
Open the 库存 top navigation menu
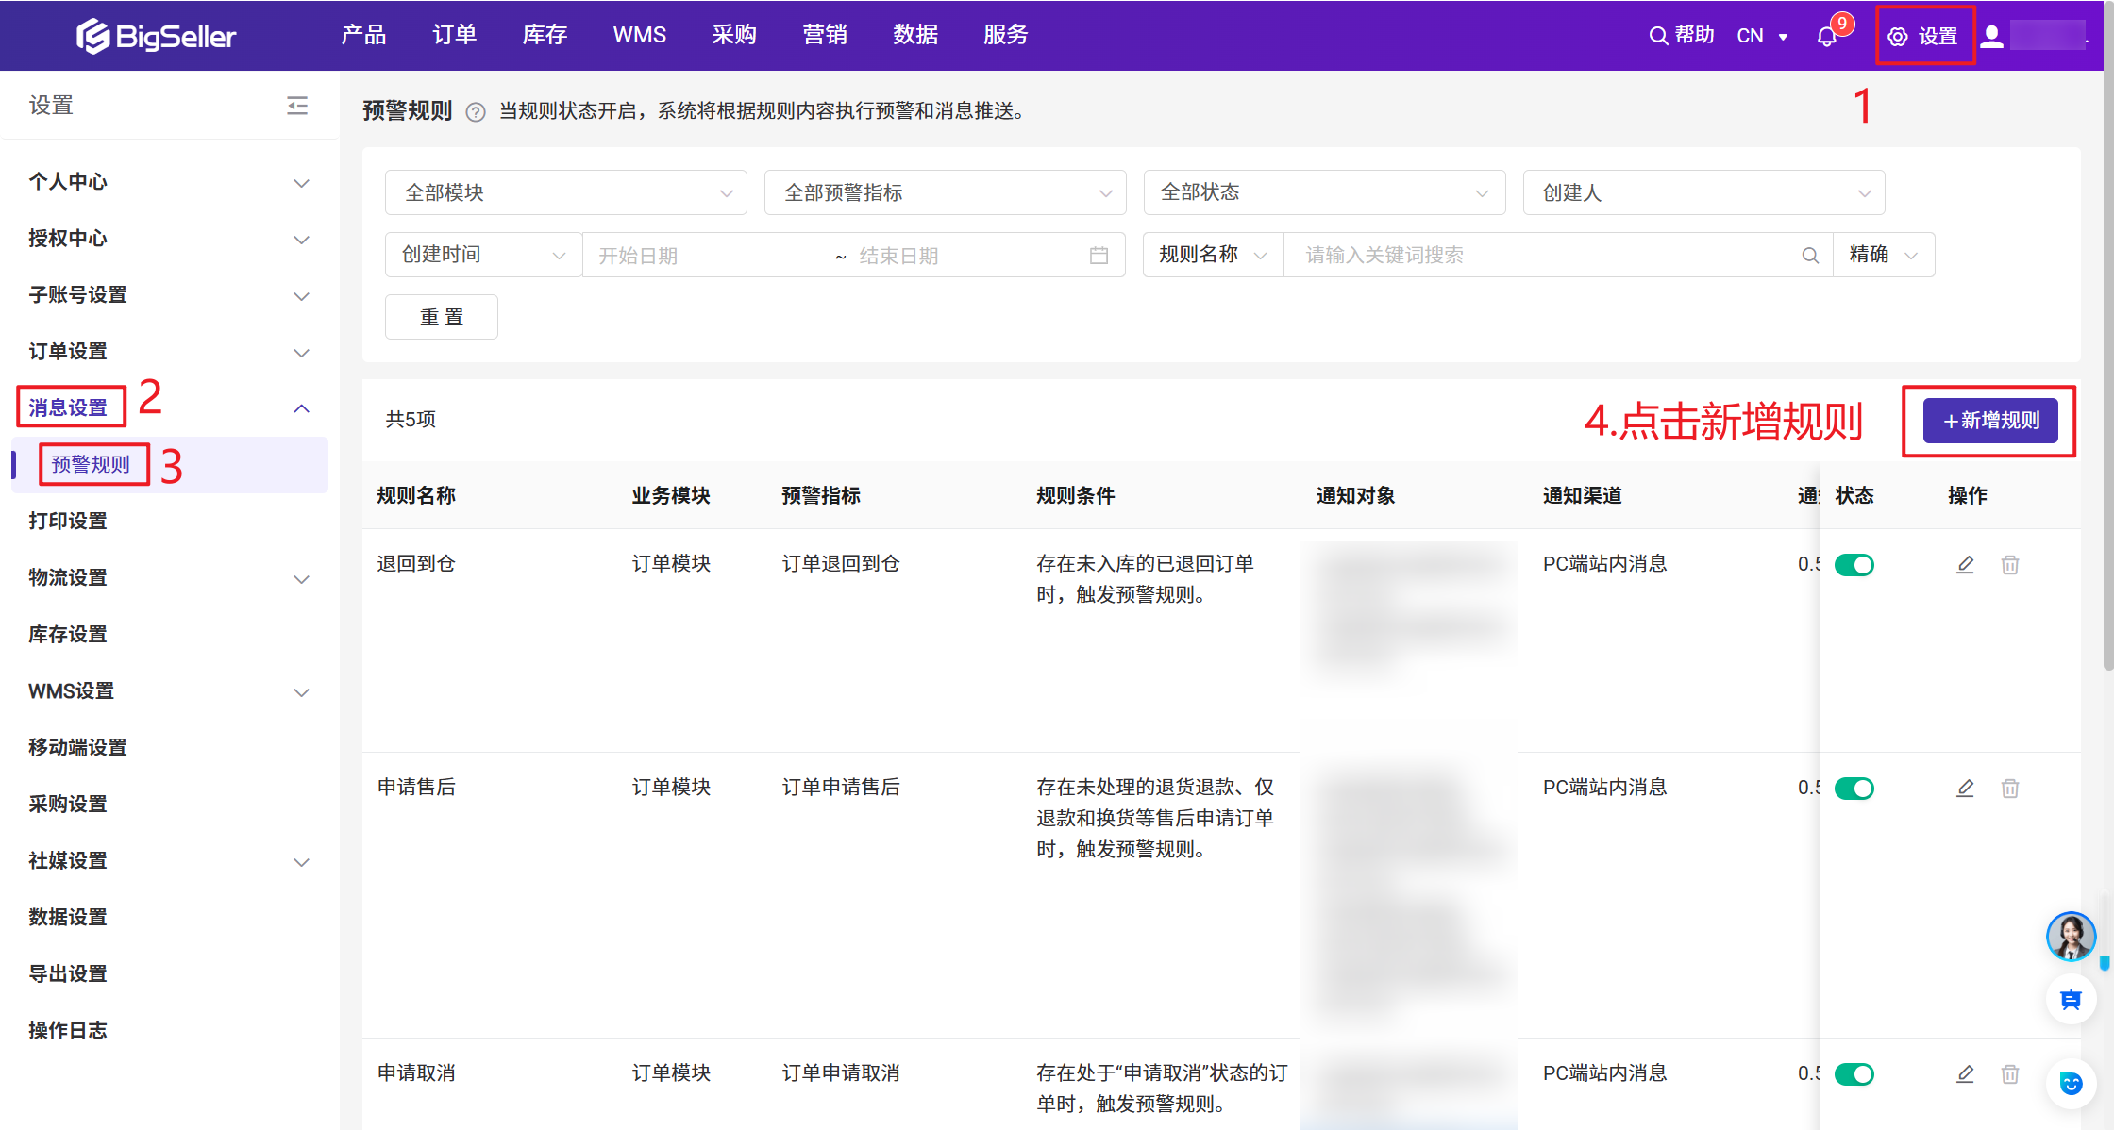545,35
